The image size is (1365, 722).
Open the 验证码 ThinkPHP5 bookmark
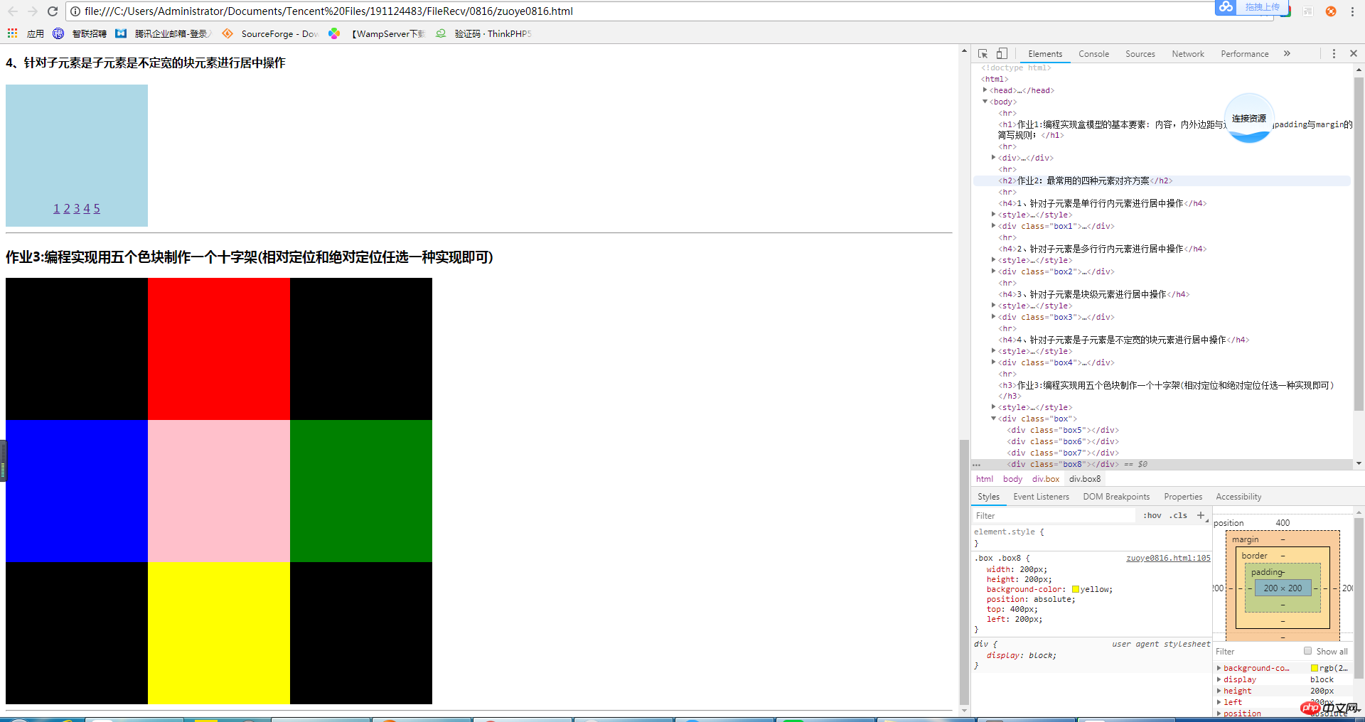(483, 33)
